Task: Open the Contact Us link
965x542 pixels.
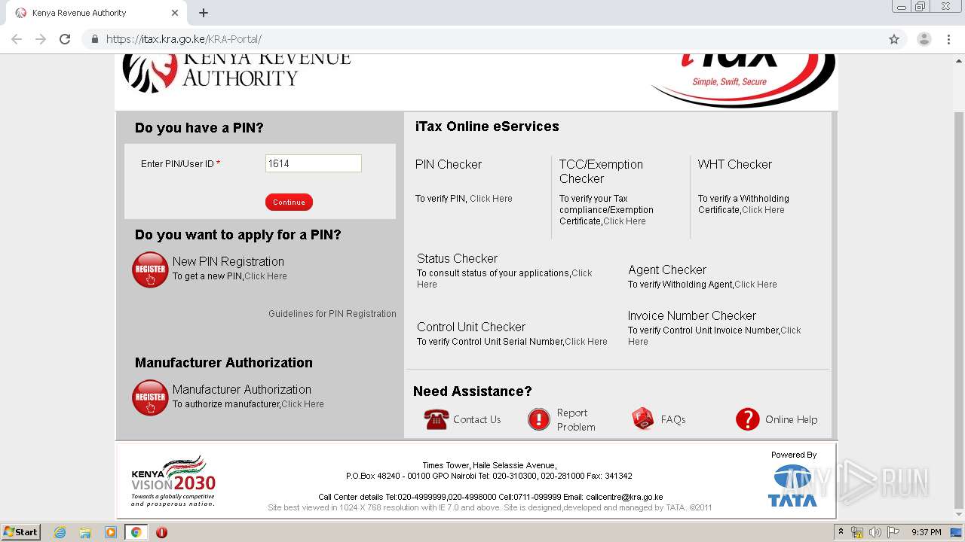Action: [x=476, y=419]
